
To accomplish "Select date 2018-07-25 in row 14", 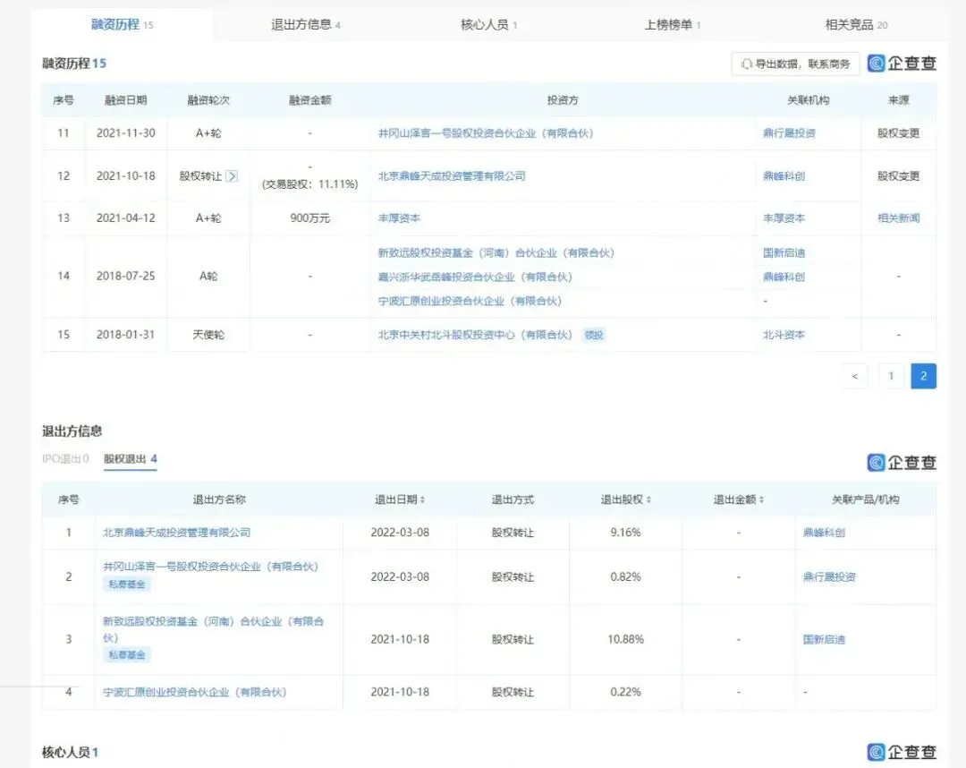I will (x=126, y=276).
